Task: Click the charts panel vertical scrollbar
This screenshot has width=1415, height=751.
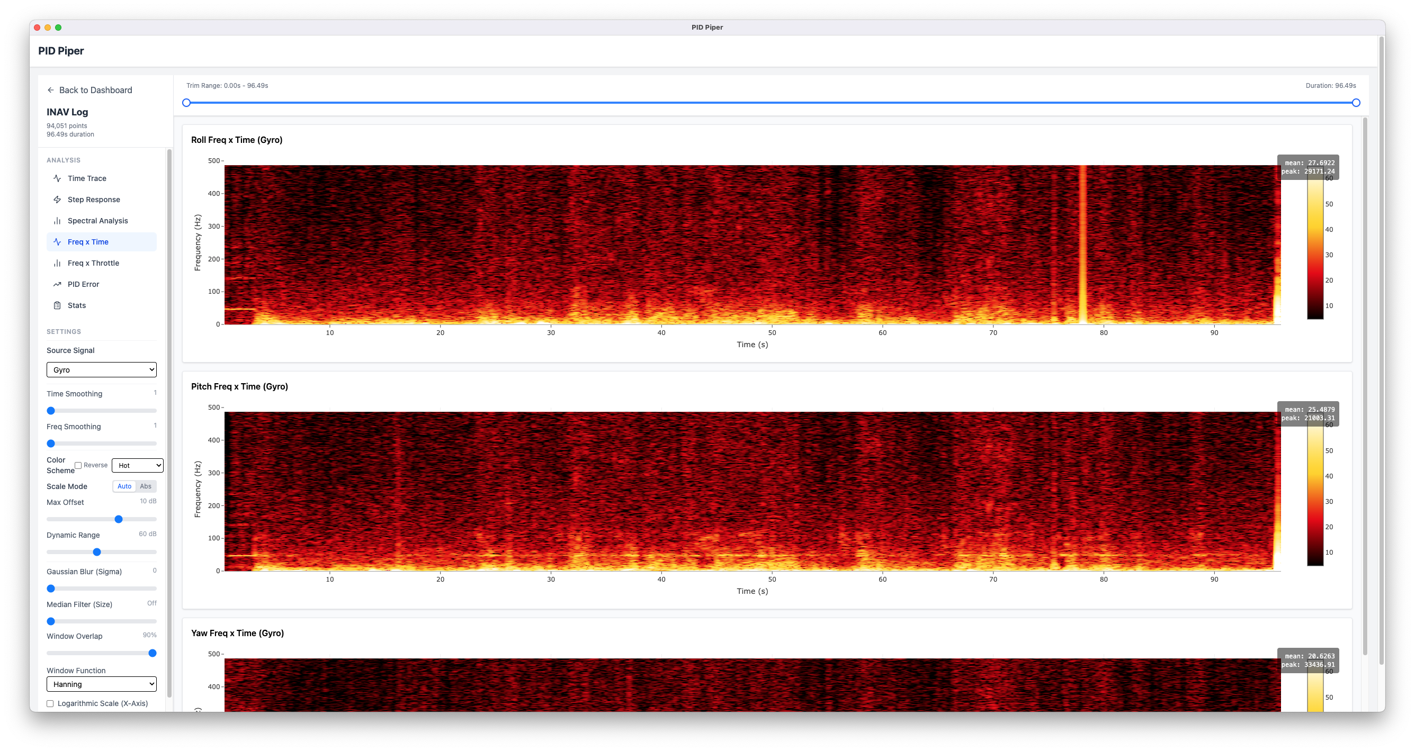Action: click(x=1365, y=386)
